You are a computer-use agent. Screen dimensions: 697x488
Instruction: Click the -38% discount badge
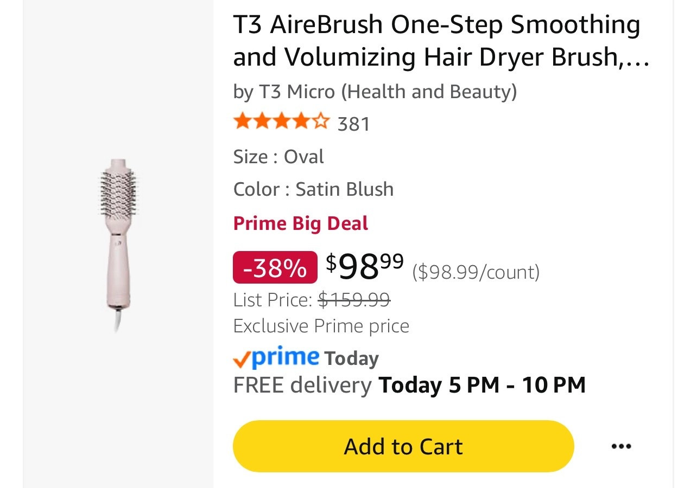tap(275, 267)
